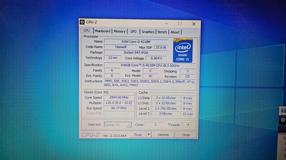
Task: Click the Core Speed value 2594.00 MHz
Action: [x=119, y=98]
